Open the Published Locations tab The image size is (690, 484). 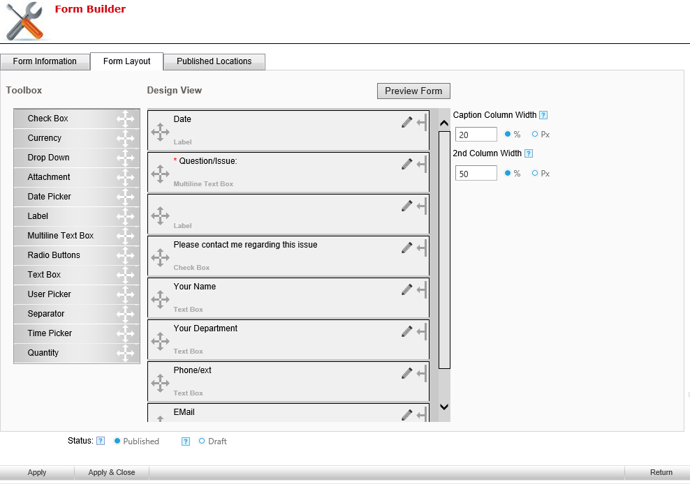(x=214, y=61)
